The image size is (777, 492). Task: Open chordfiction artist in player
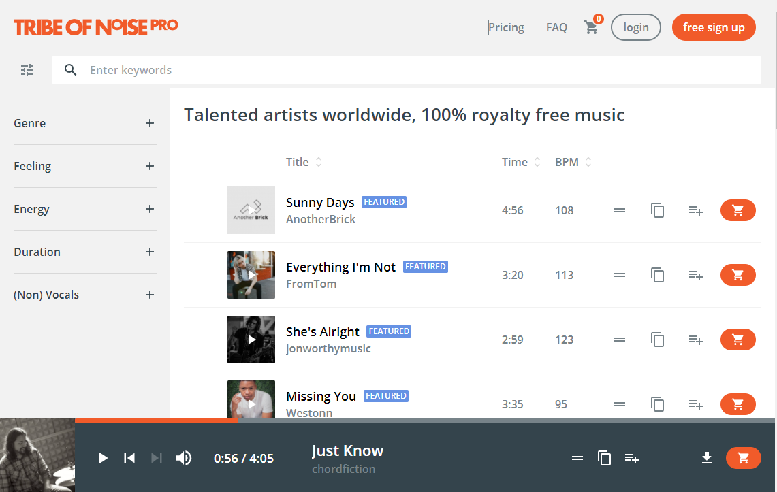(343, 469)
